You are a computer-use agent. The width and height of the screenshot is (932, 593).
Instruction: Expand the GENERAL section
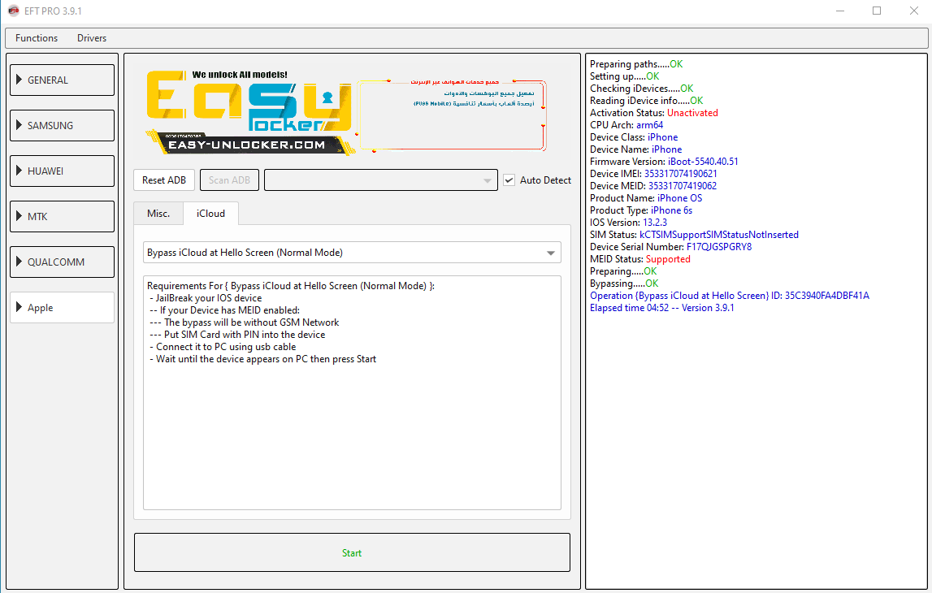point(62,80)
